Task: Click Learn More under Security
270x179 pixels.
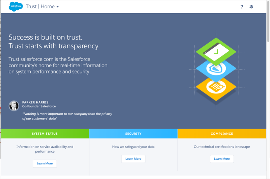Action: [133, 159]
